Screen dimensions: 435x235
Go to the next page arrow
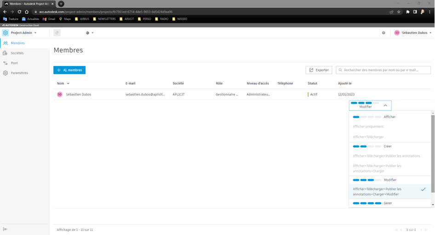pyautogui.click(x=421, y=230)
